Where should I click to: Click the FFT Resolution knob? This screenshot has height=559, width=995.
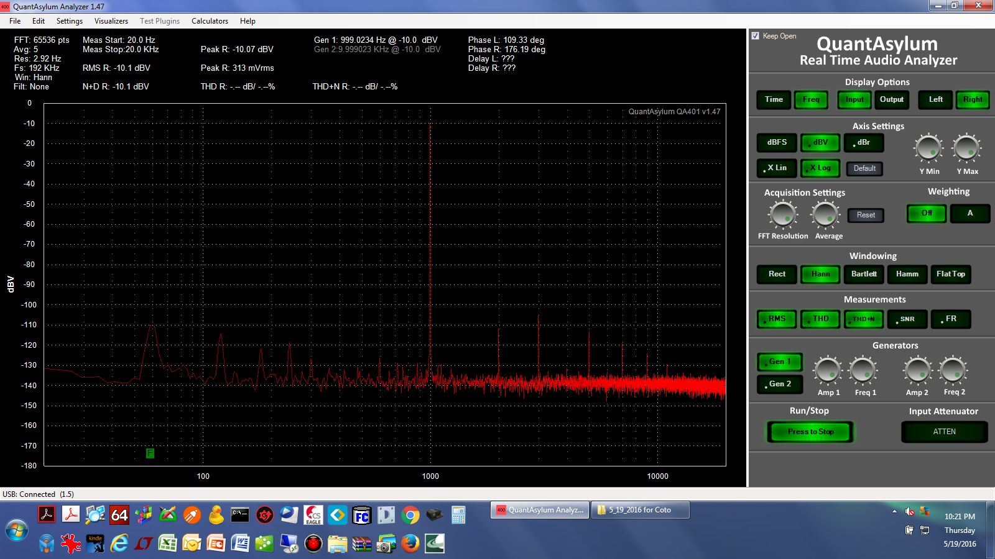click(x=783, y=215)
